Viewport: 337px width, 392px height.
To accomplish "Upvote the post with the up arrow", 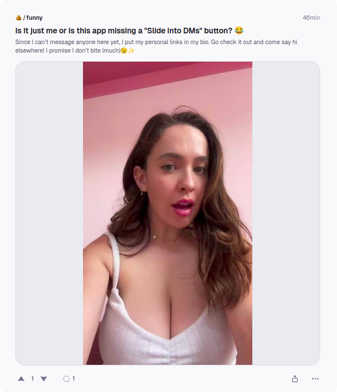I will (21, 379).
